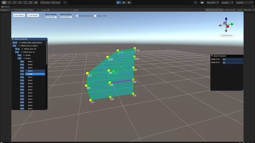
Task: Click the Gizmos toggle button
Action: pos(247,10)
